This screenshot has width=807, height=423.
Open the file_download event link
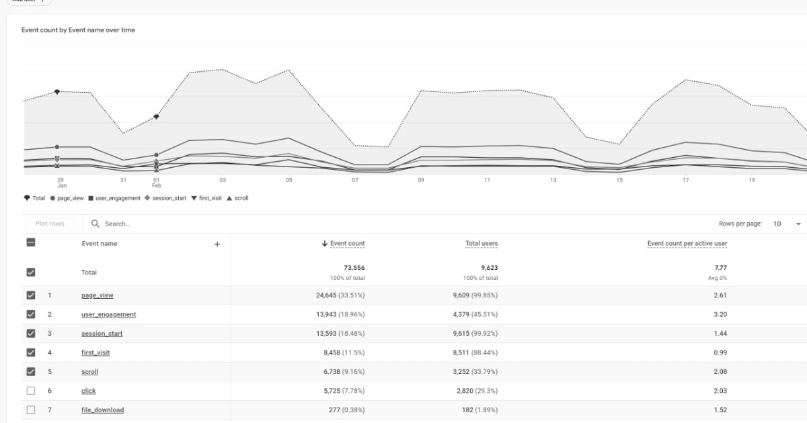pos(102,410)
